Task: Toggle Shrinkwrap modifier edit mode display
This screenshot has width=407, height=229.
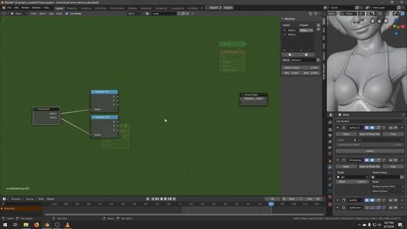Action: pos(378,160)
